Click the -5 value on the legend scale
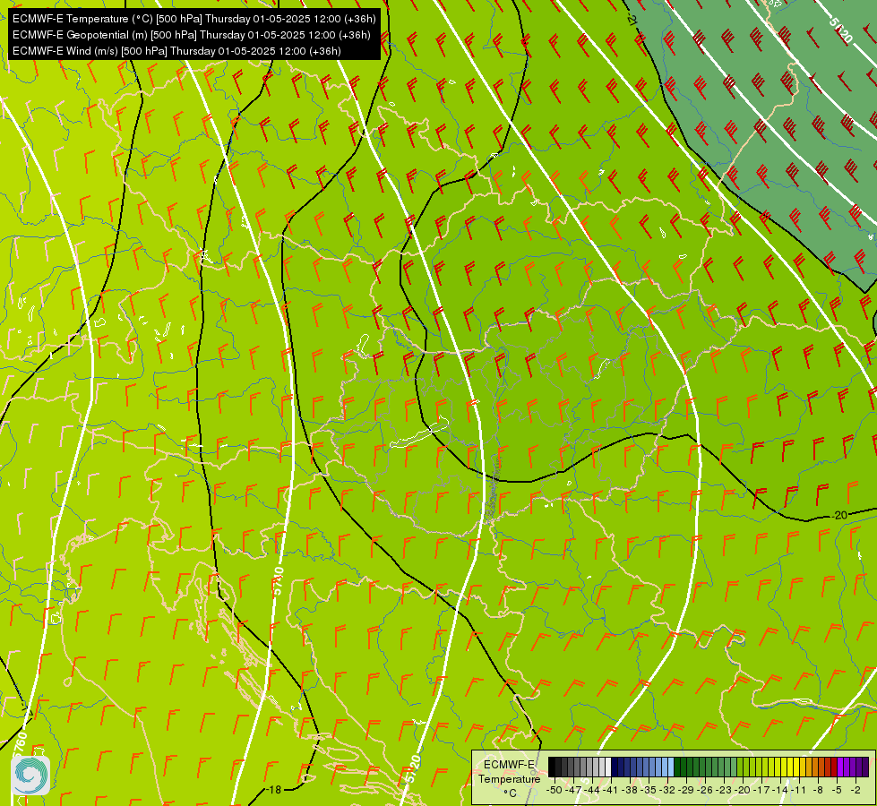The image size is (877, 806). [x=837, y=790]
